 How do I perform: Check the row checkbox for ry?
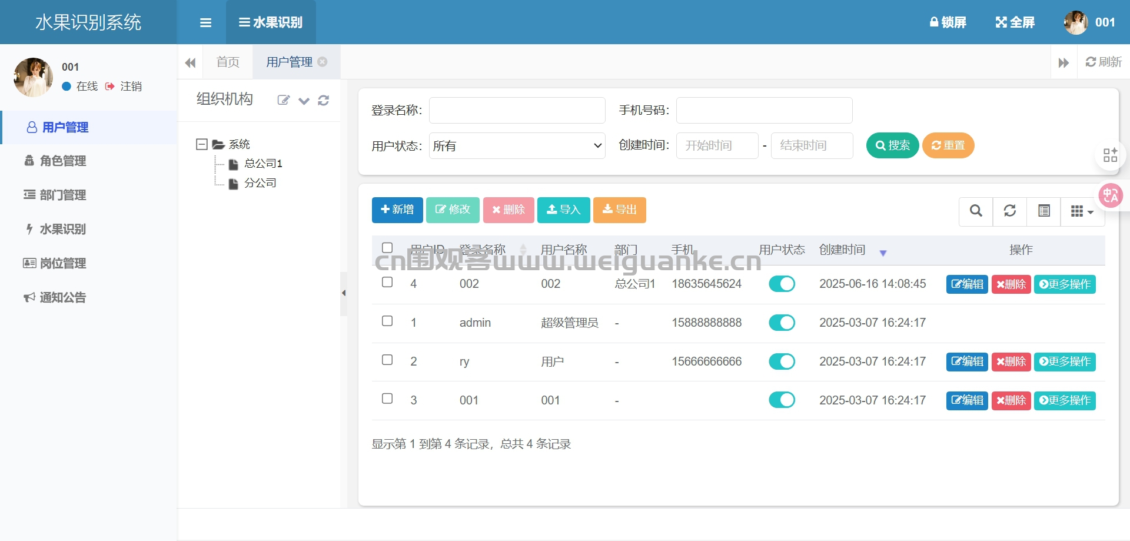[387, 360]
